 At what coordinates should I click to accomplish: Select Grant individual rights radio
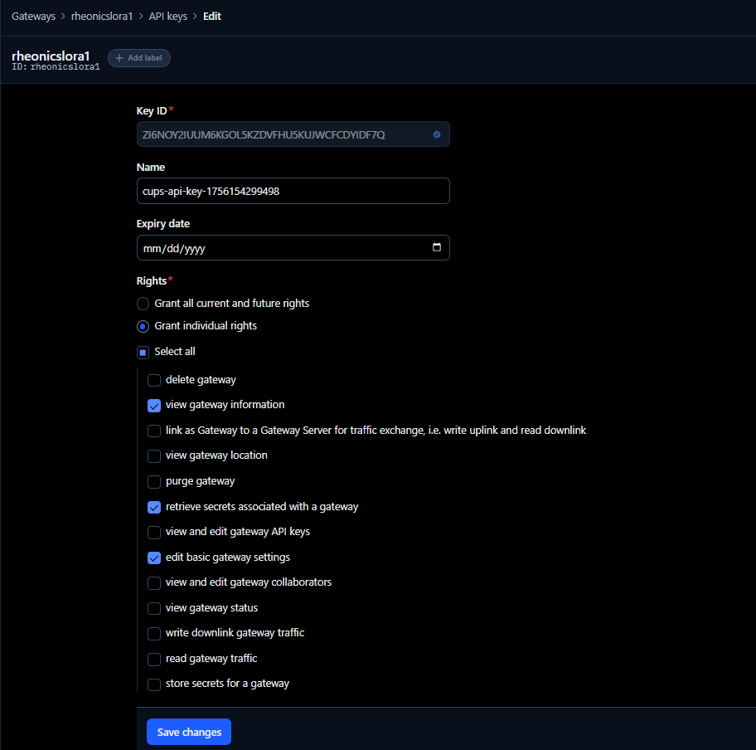tap(143, 326)
